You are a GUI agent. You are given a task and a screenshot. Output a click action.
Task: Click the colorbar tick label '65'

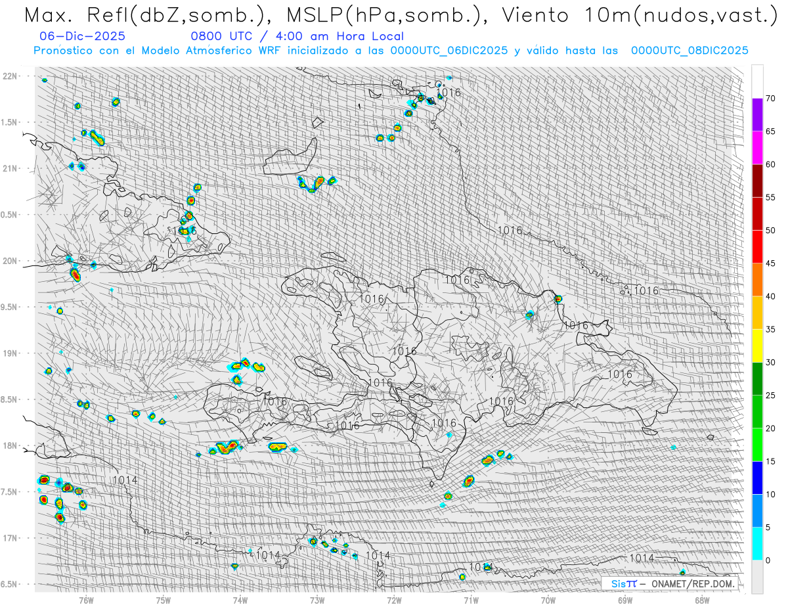pyautogui.click(x=770, y=131)
